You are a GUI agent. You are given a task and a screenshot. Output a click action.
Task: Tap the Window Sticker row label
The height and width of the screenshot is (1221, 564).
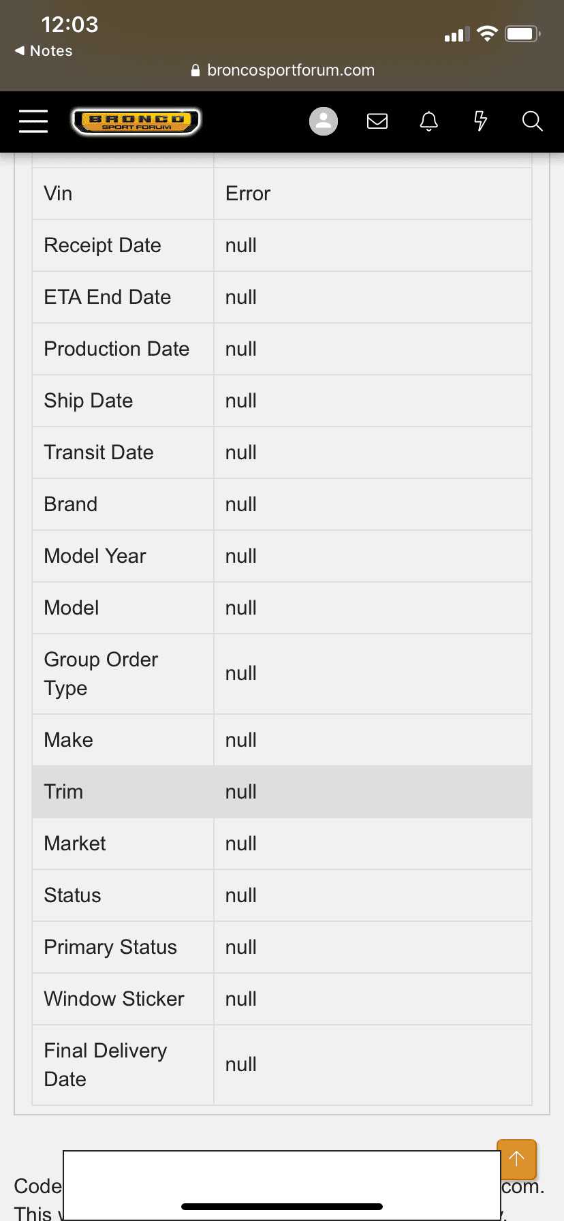(x=114, y=999)
